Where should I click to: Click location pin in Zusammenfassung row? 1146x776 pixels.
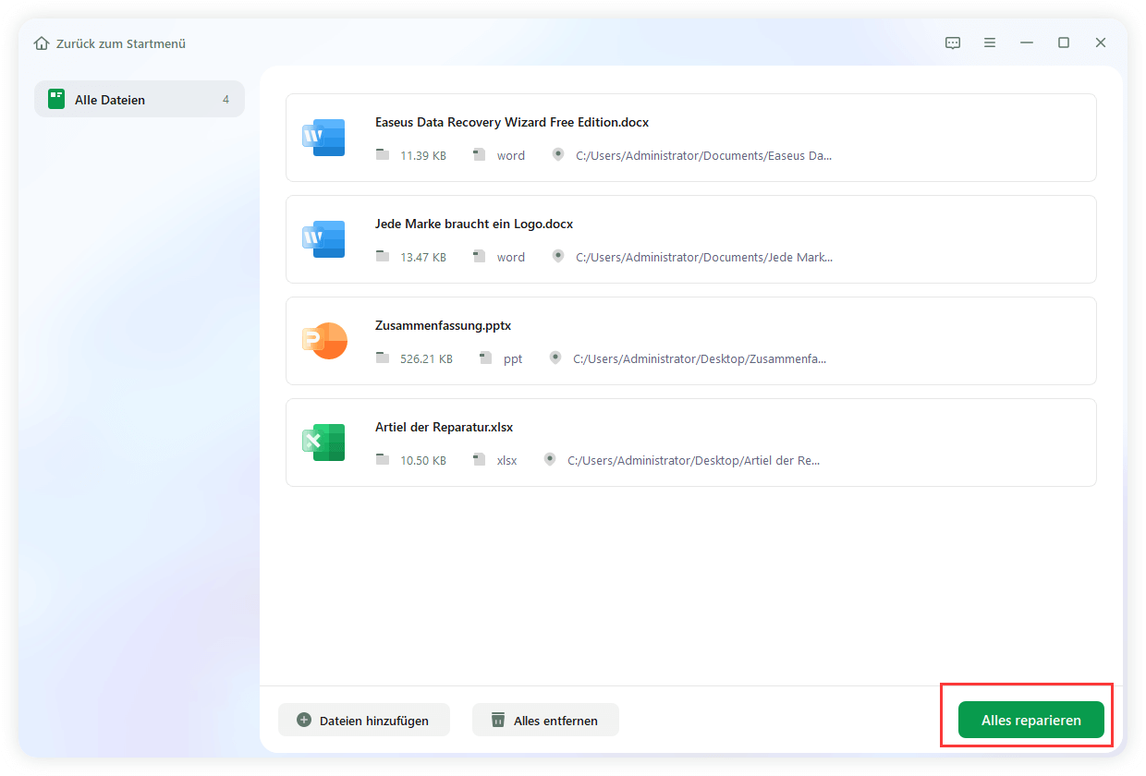pyautogui.click(x=555, y=358)
